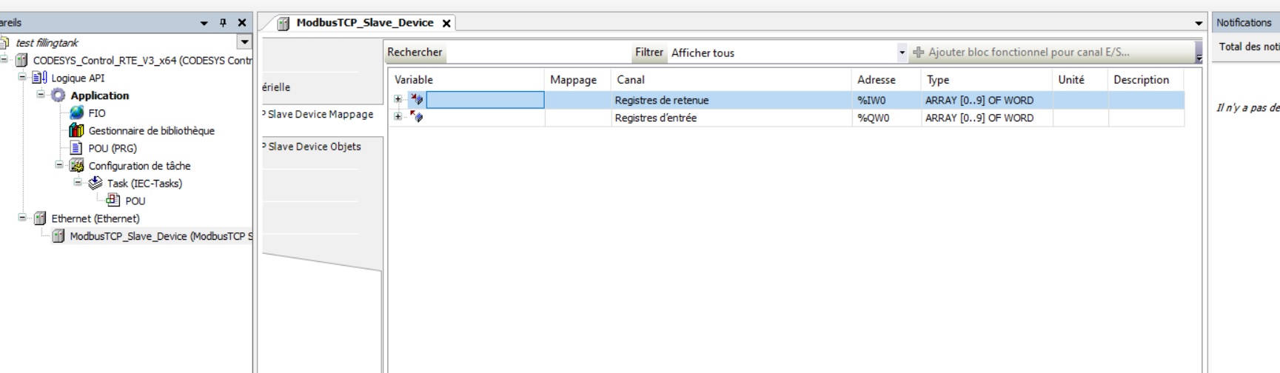Collapse the Logique API tree node
The image size is (1280, 373).
pyautogui.click(x=22, y=78)
